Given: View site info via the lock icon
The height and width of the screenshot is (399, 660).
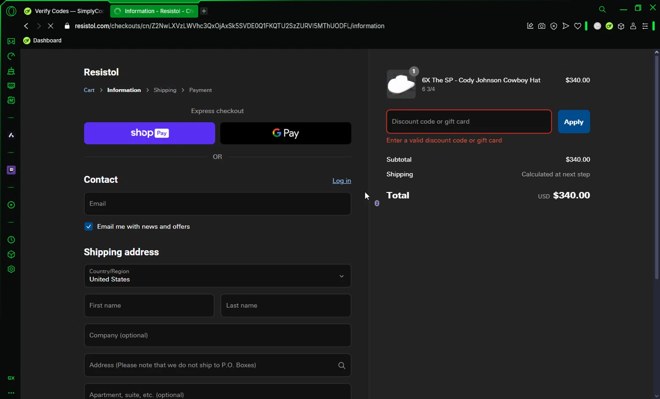Looking at the screenshot, I should 67,26.
